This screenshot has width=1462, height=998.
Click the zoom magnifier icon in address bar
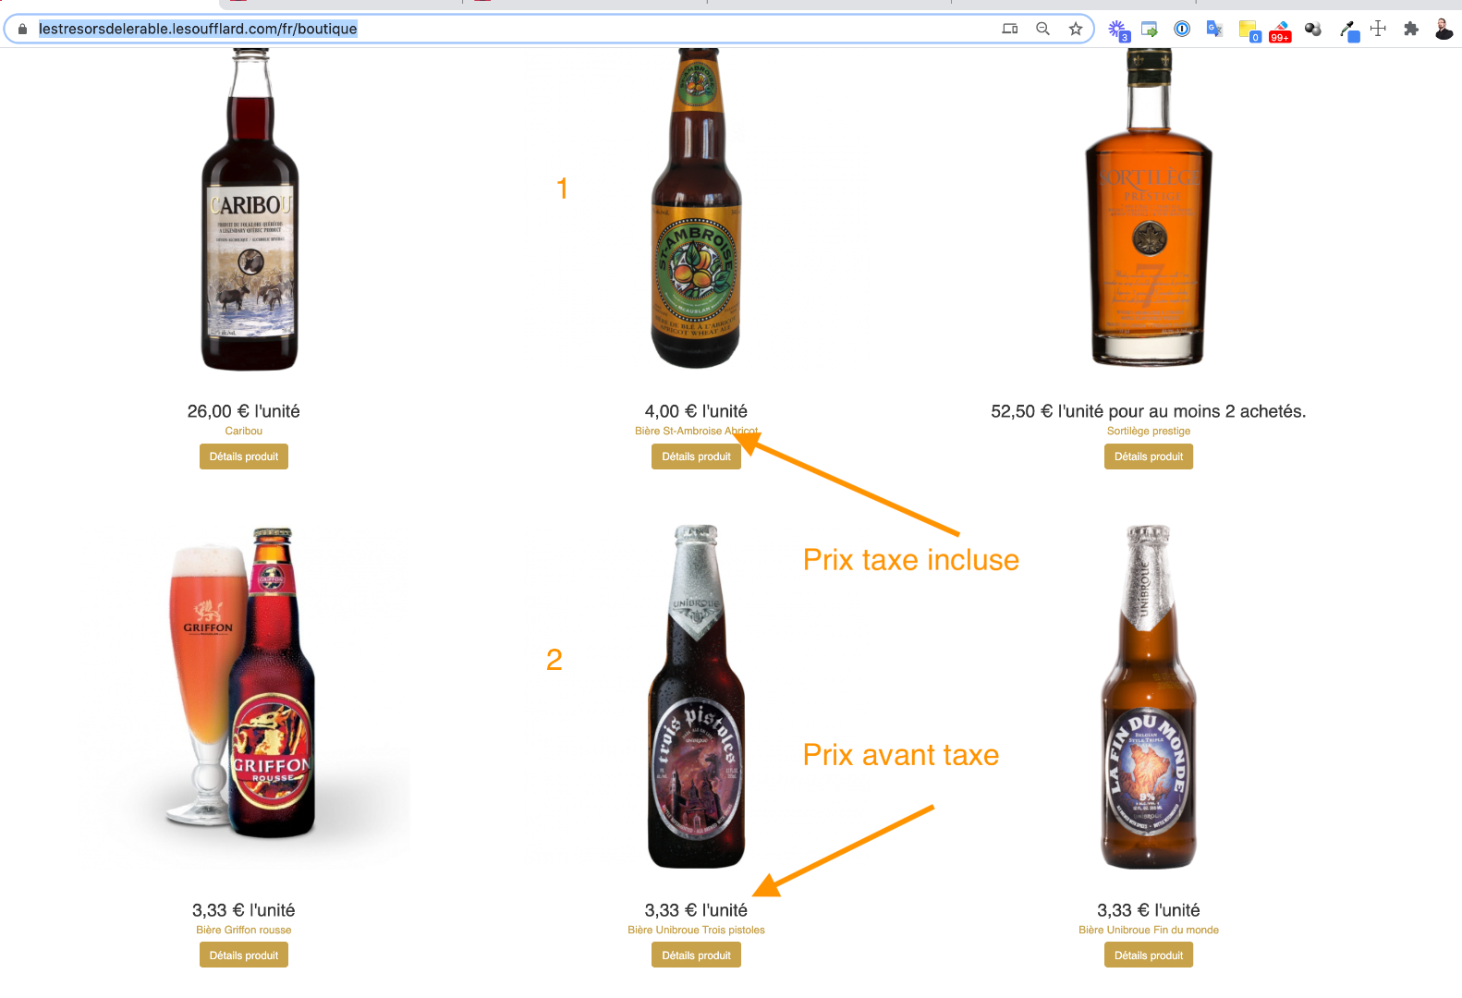pyautogui.click(x=1042, y=29)
